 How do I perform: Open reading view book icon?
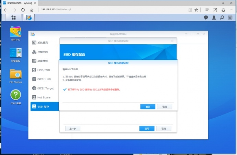click(190, 10)
